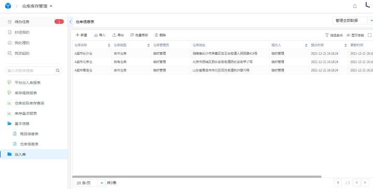
Task: Click 新建 to create a record
Action: (x=81, y=35)
